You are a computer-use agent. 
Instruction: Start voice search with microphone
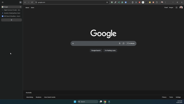[x=120, y=43]
